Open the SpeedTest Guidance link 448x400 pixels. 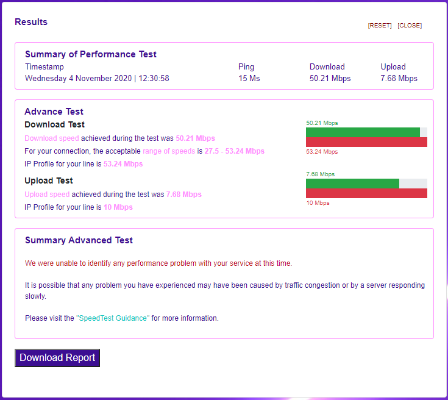tap(113, 318)
